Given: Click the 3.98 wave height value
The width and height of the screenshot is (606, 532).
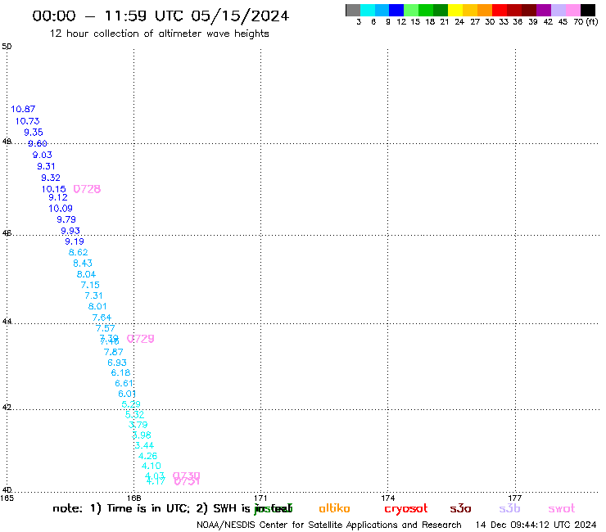Looking at the screenshot, I should coord(142,435).
